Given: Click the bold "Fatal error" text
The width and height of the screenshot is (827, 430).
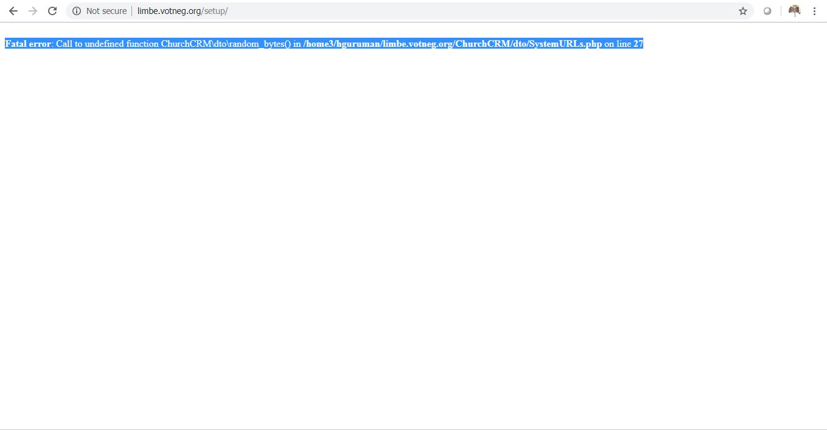Looking at the screenshot, I should 28,44.
